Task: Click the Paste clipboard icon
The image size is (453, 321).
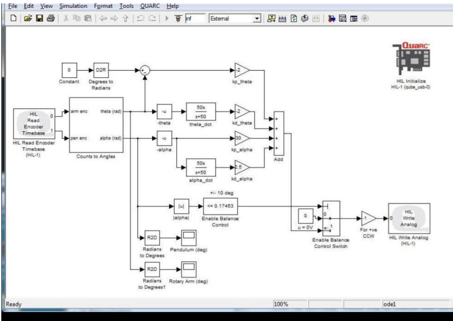Action: pyautogui.click(x=88, y=18)
